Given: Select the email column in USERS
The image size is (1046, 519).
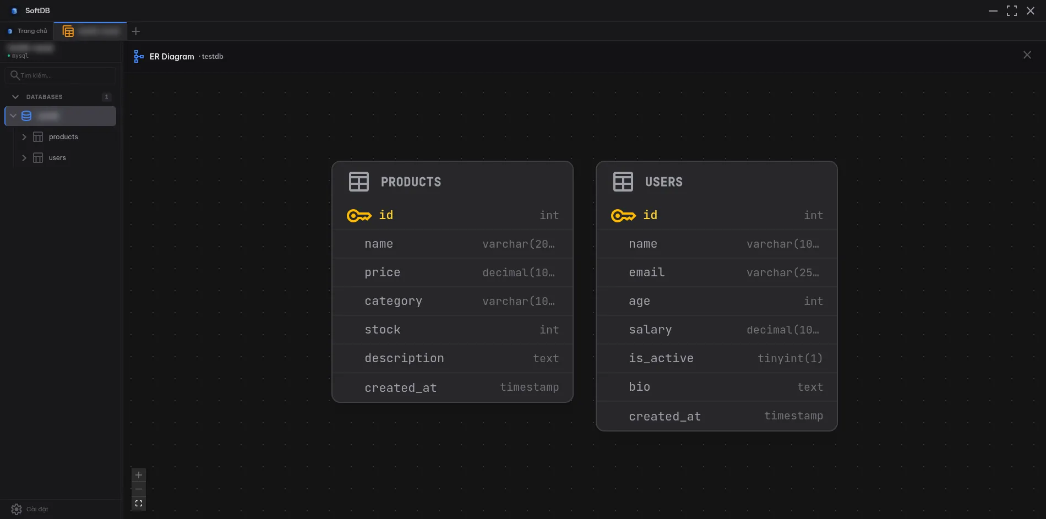Looking at the screenshot, I should coord(647,272).
